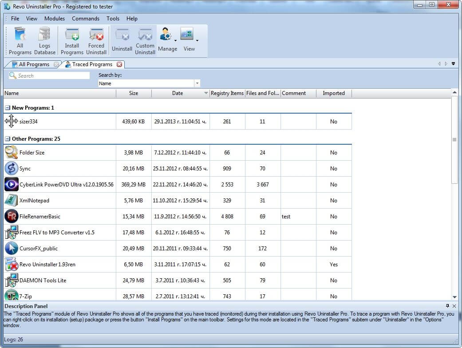Select the Freez FLV to MP3 Converter icon
This screenshot has height=348, width=462.
(x=11, y=232)
